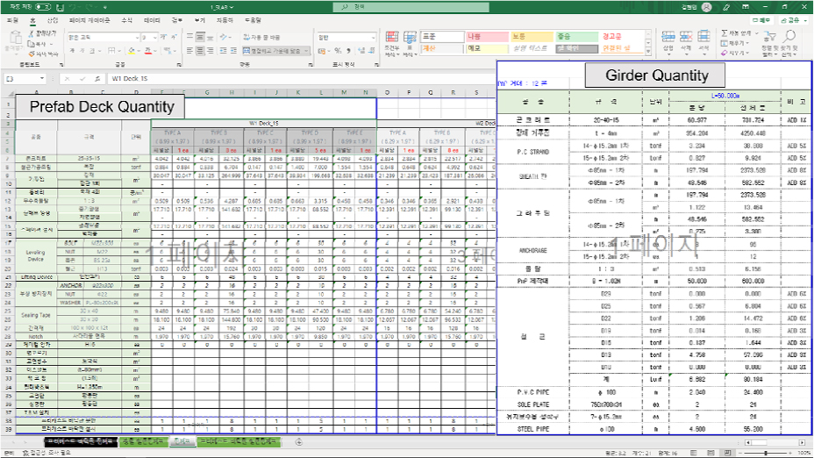Open Fill (채우기) dropdown
The image size is (814, 458).
[734, 43]
